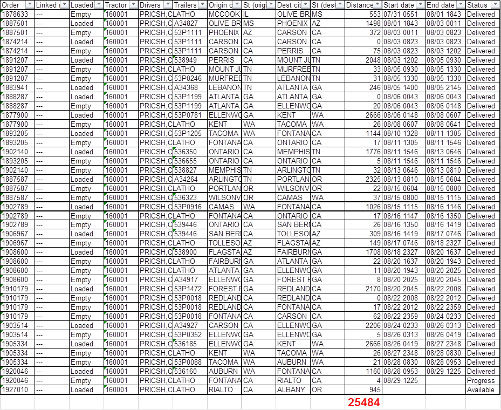
Task: Select distance cell 2206
Action: [x=363, y=326]
